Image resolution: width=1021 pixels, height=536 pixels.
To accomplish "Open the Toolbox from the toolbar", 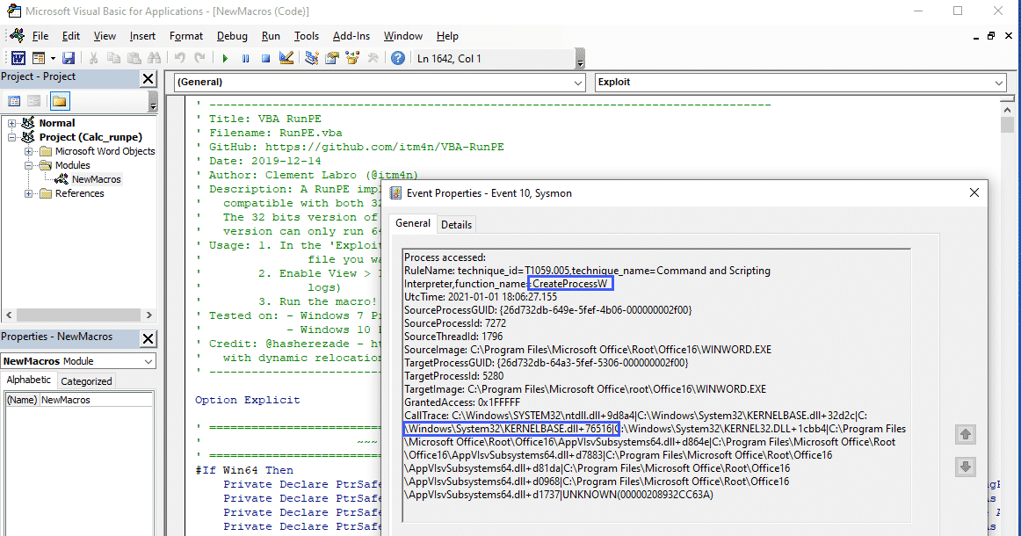I will [373, 57].
